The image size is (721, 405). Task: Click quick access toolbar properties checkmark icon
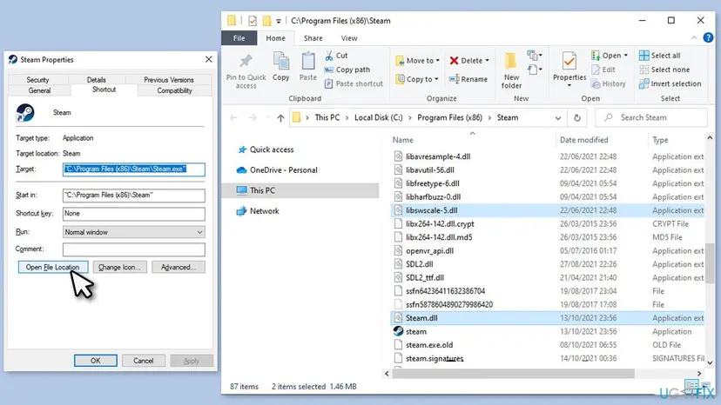click(x=253, y=21)
